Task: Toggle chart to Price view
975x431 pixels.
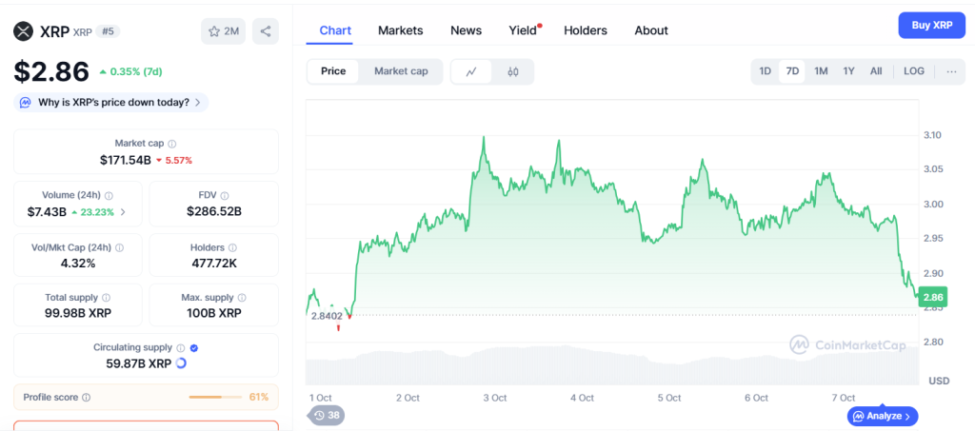Action: [x=333, y=71]
